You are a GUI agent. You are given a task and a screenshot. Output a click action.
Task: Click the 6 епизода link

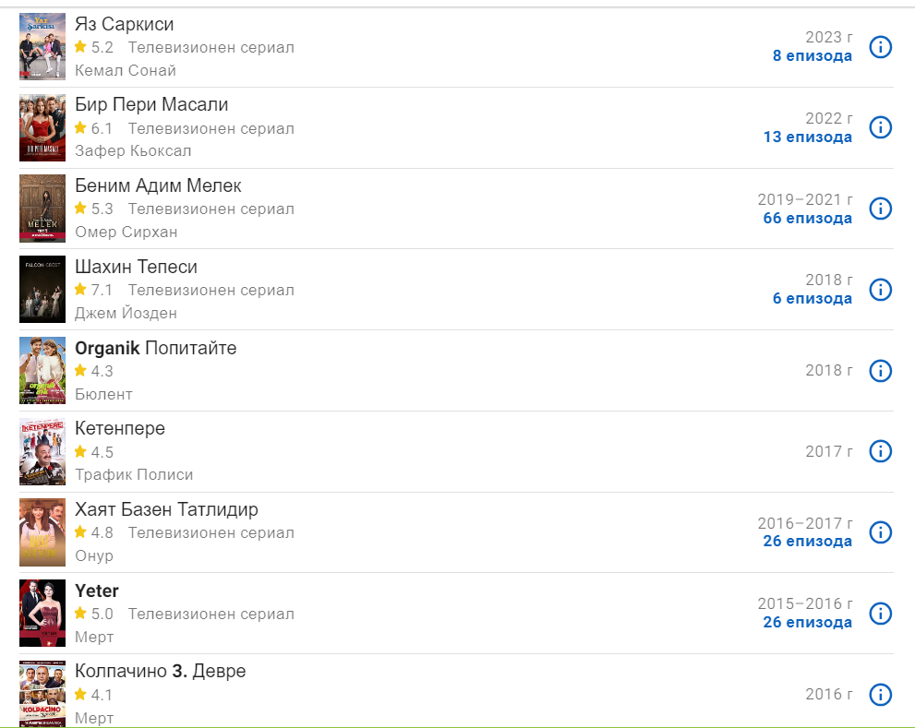[812, 299]
